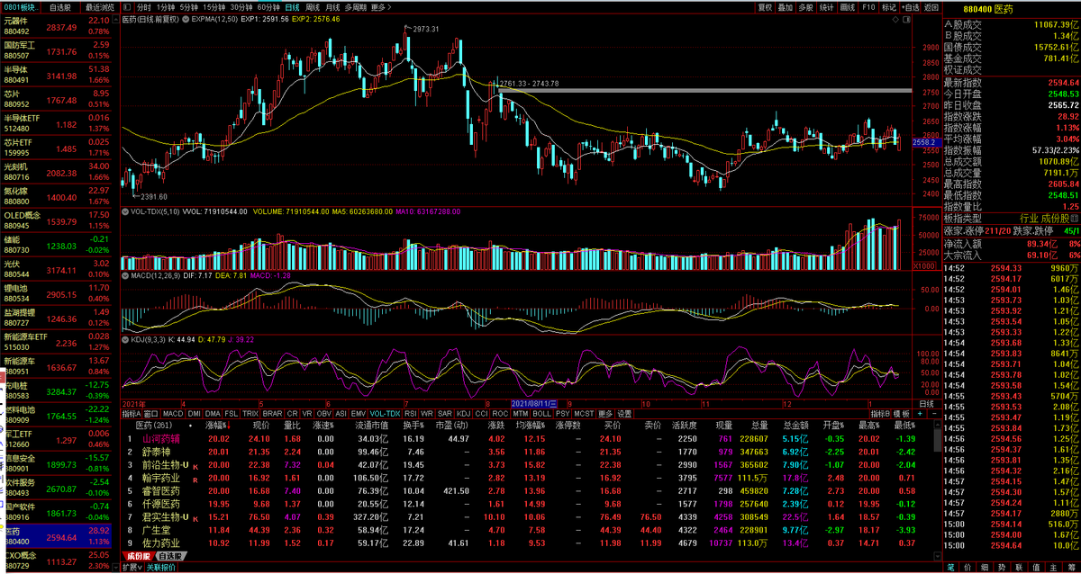
Task: Open the 统计 statistics button
Action: click(827, 6)
